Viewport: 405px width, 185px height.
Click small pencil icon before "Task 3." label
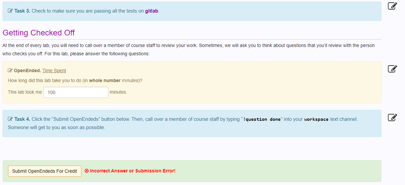[x=10, y=11]
